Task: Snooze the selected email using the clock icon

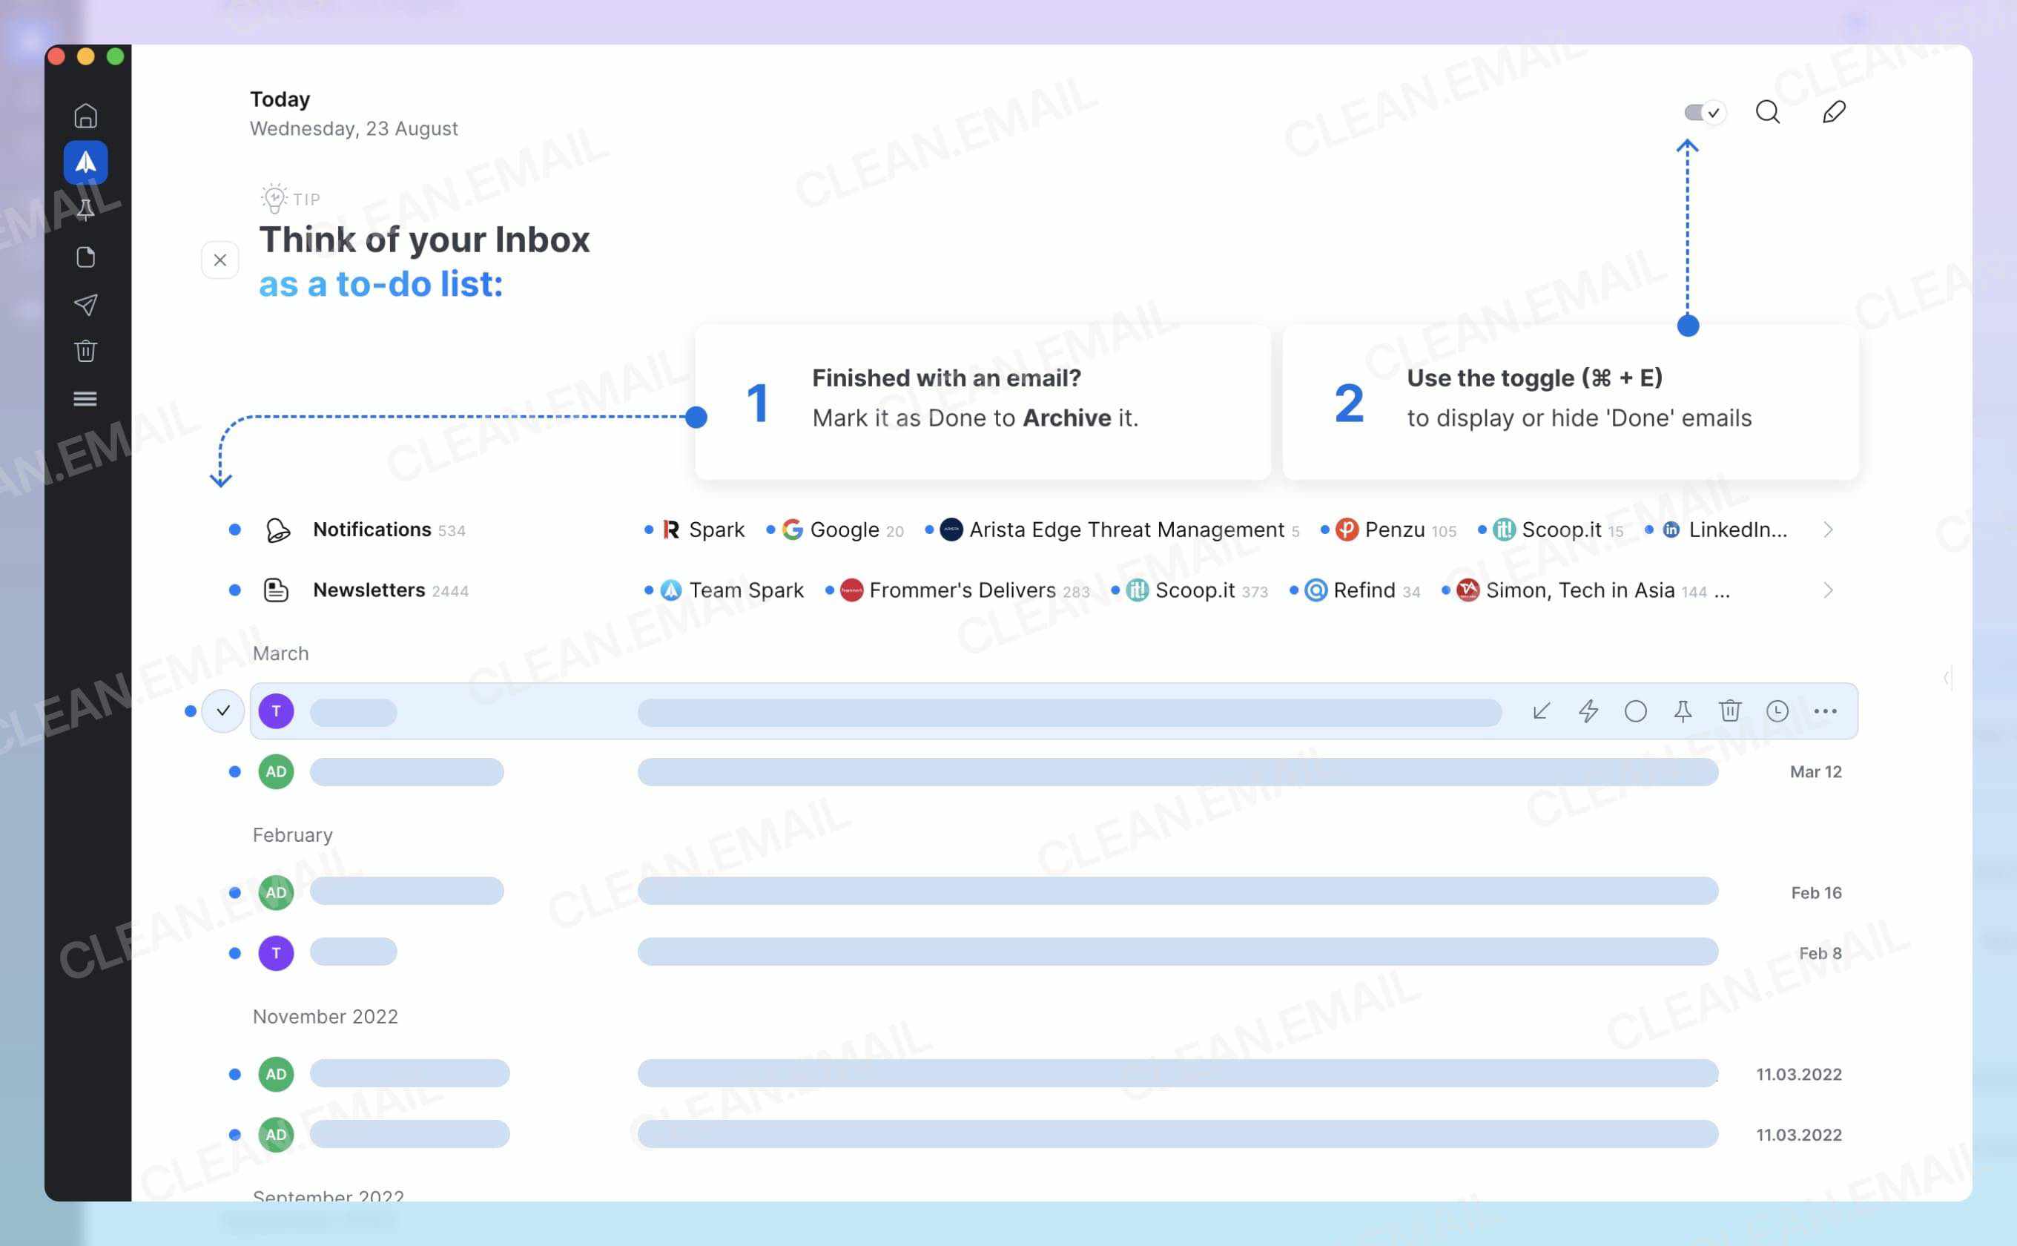Action: pyautogui.click(x=1777, y=711)
